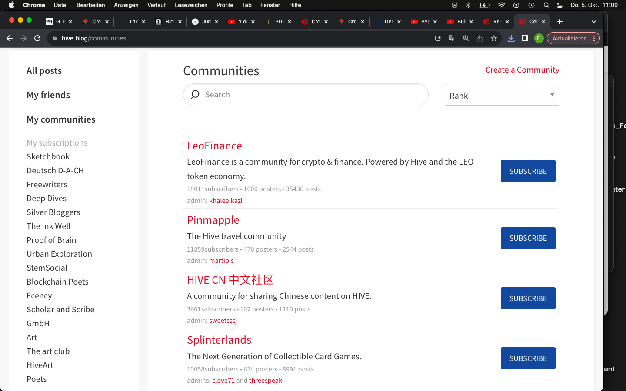Open HiveArt subscription
The height and width of the screenshot is (391, 626).
pyautogui.click(x=40, y=365)
